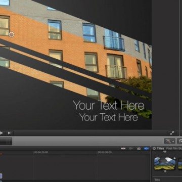
Task: Select the purple title clip in timeline
Action: click(x=1, y=176)
